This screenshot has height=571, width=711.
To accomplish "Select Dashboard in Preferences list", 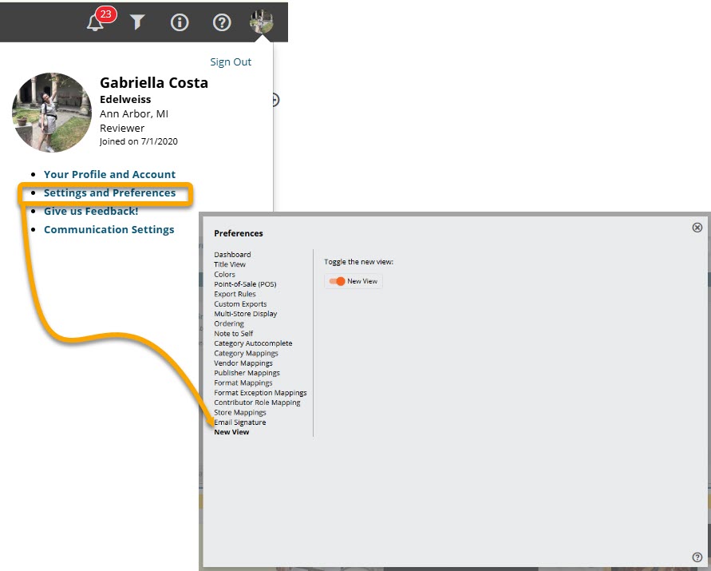I will (x=232, y=255).
